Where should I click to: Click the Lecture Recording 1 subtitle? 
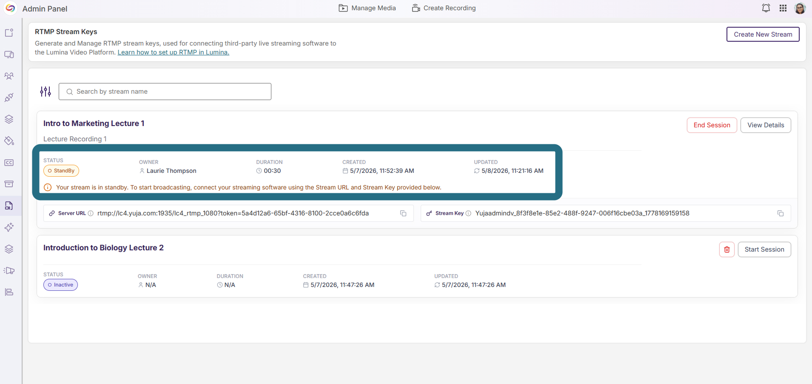75,139
